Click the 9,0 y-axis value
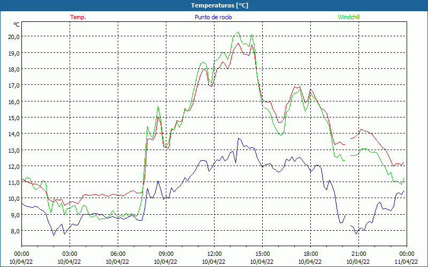Screen dimensions: 428x267 point(16,215)
